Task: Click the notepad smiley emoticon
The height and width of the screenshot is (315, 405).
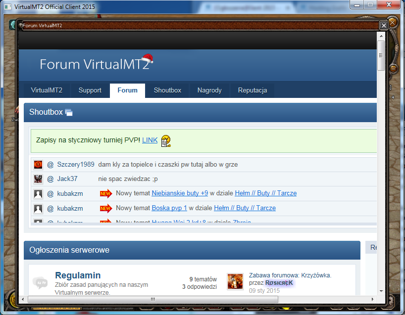Action: point(166,141)
